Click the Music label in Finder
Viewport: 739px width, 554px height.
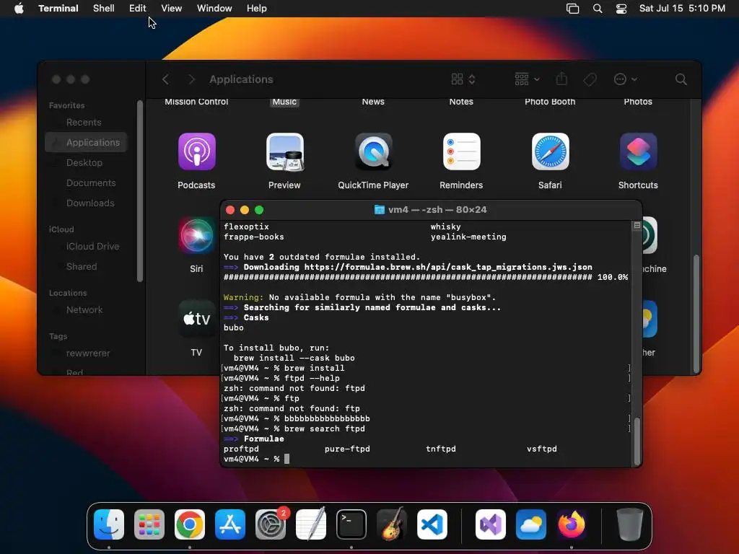tap(284, 102)
